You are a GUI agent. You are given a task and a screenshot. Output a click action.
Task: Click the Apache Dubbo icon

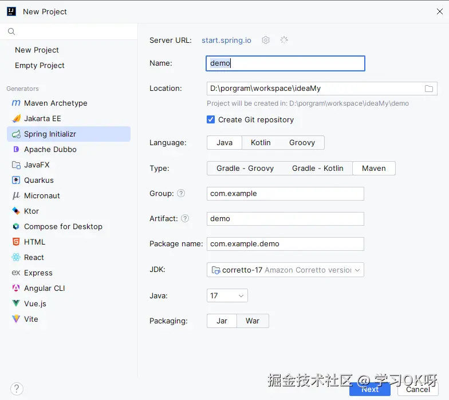16,149
